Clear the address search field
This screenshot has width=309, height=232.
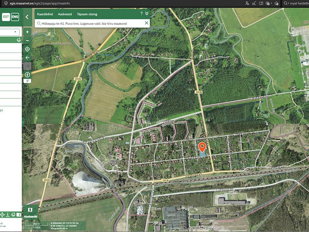(x=146, y=23)
